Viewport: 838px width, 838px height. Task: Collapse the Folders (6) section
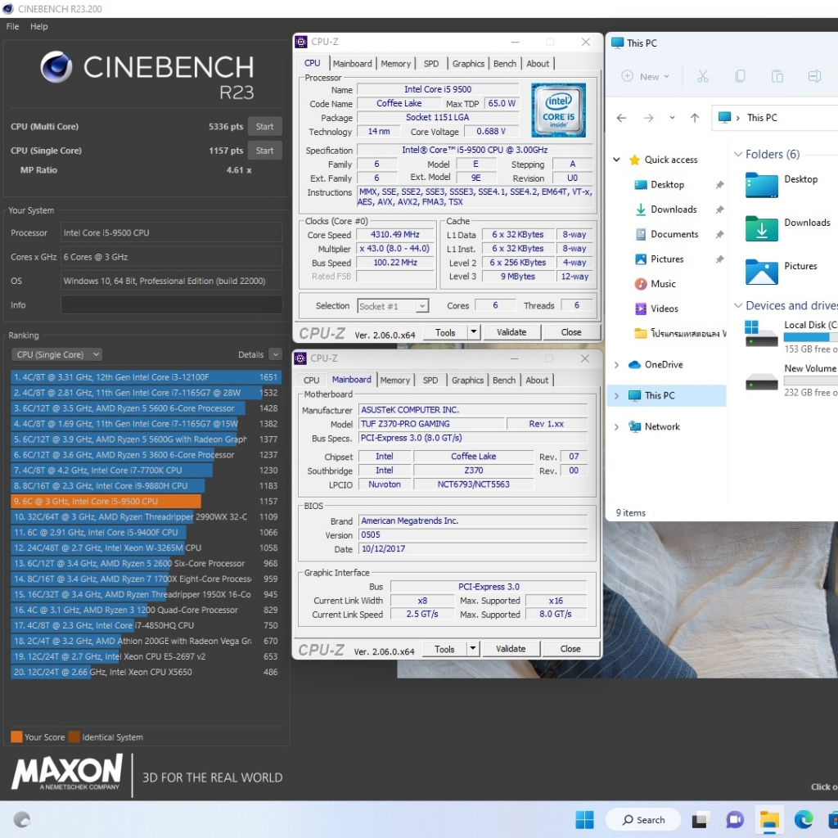737,155
